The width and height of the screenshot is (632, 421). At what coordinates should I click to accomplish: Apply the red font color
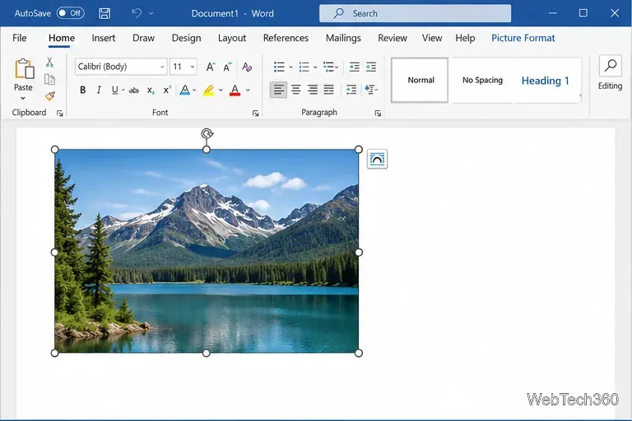click(235, 90)
